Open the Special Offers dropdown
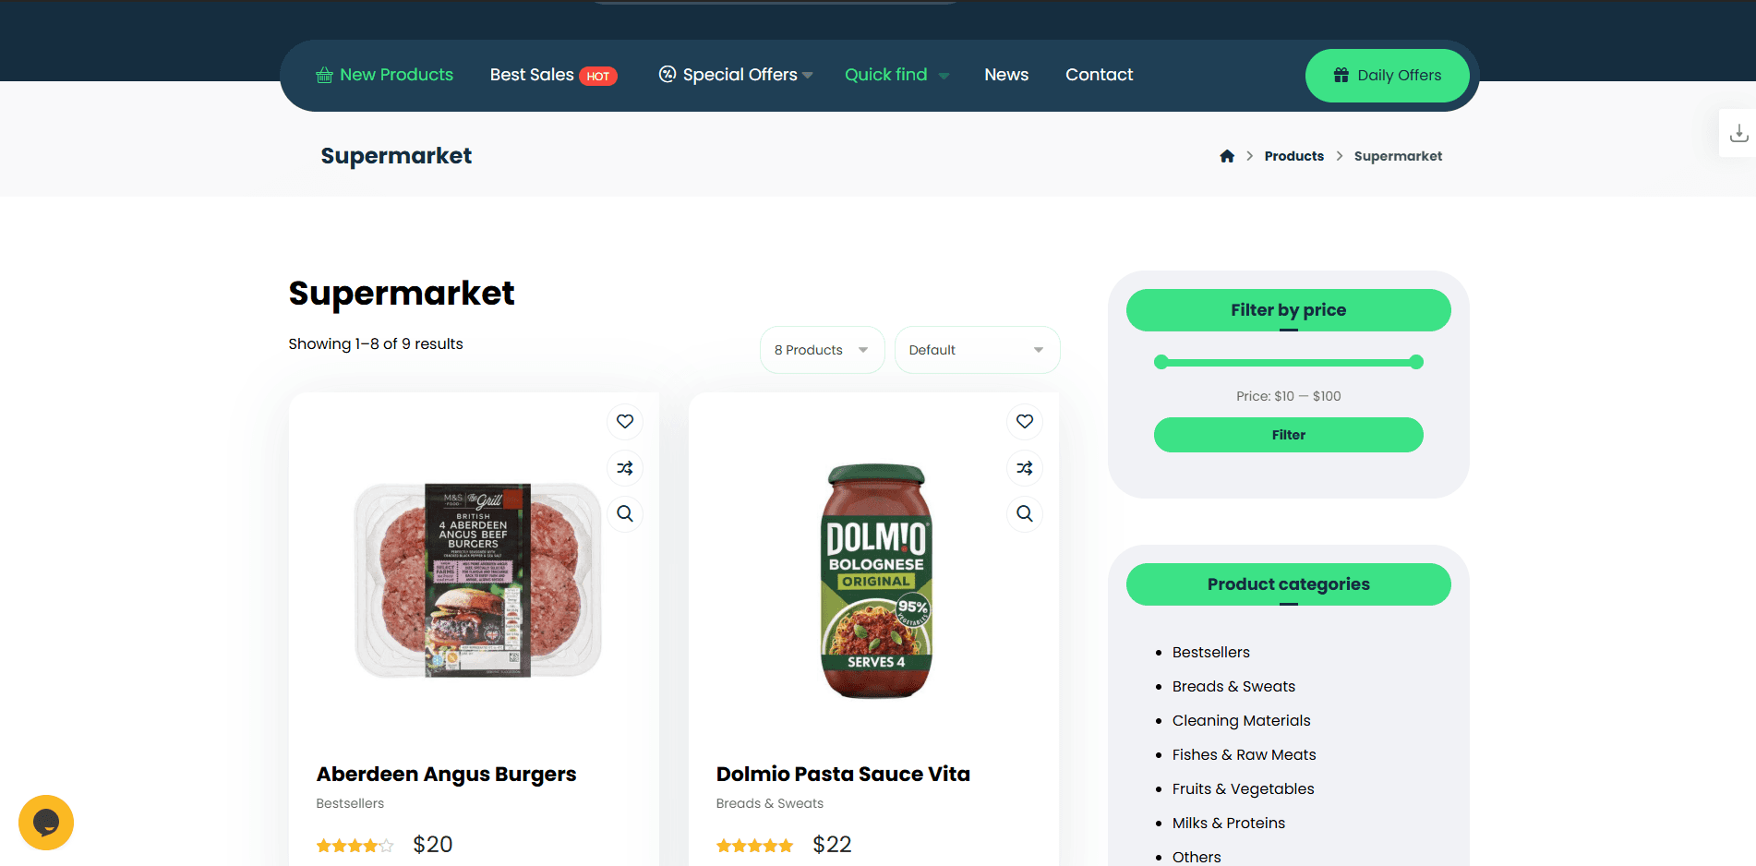The height and width of the screenshot is (866, 1756). [x=736, y=75]
